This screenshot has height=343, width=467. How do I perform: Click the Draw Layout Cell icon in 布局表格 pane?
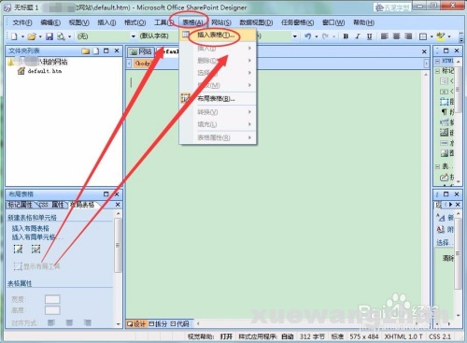(35, 249)
